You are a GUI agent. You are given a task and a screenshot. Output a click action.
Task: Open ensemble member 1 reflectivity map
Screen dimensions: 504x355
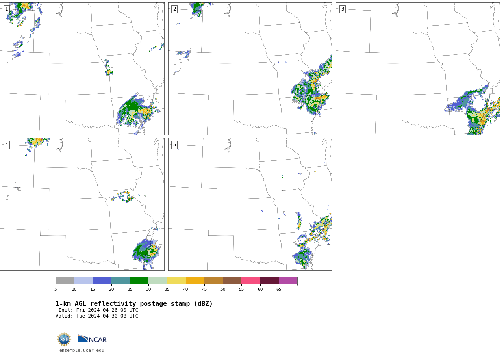82,69
